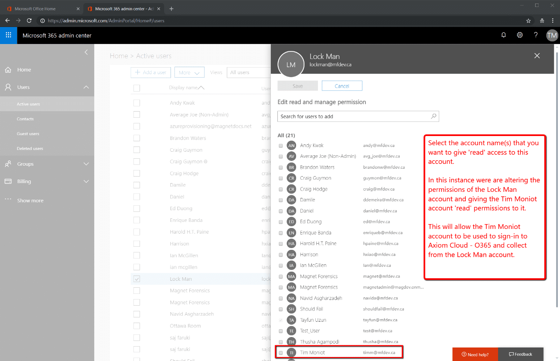Image resolution: width=560 pixels, height=361 pixels.
Task: Open the app launcher waffle icon
Action: (8, 35)
